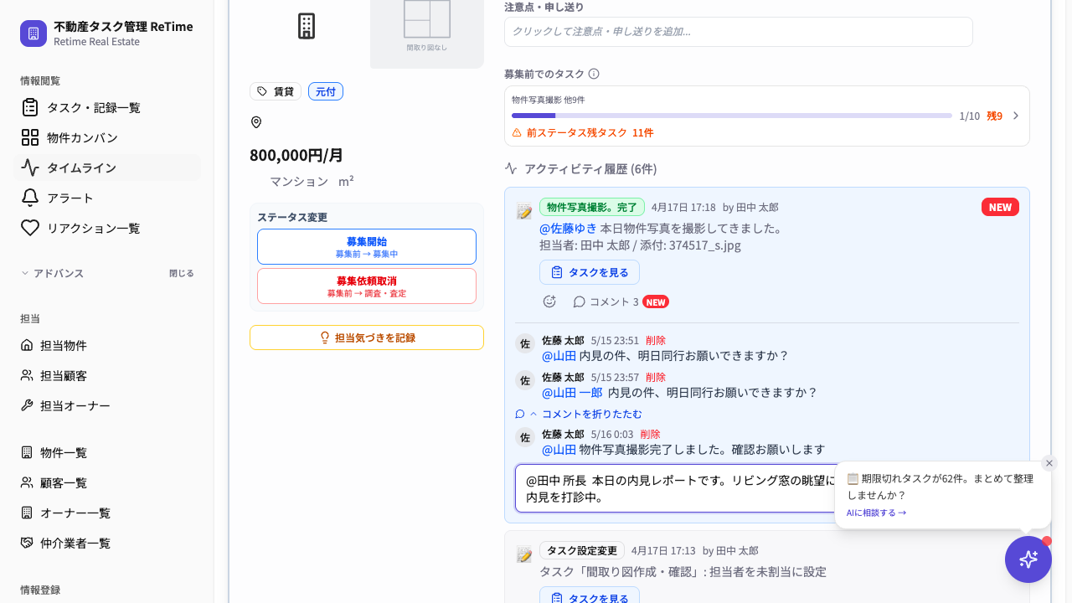Expand the pre-recruitment task list chevron

coord(1016,116)
